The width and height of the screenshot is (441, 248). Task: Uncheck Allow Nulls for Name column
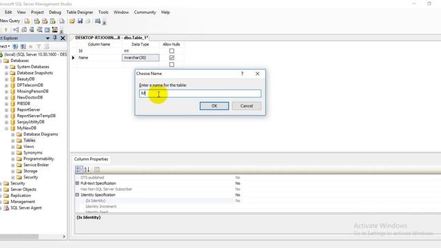tap(172, 58)
